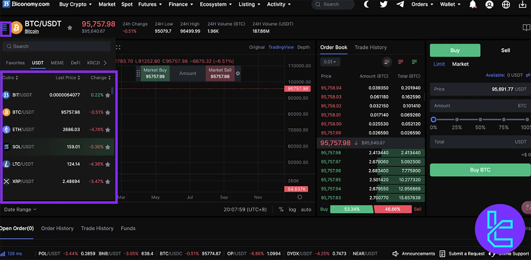Click the Bitcoin coin logo in header

click(17, 28)
